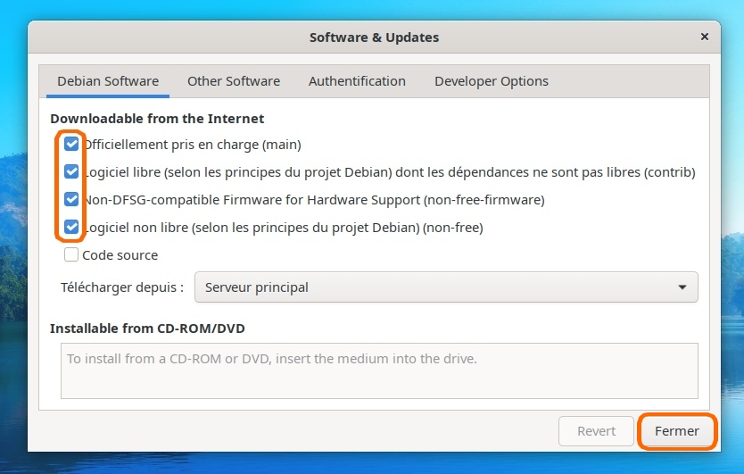Click the Installable from CD-ROM/DVD heading
This screenshot has height=474, width=744.
point(147,328)
